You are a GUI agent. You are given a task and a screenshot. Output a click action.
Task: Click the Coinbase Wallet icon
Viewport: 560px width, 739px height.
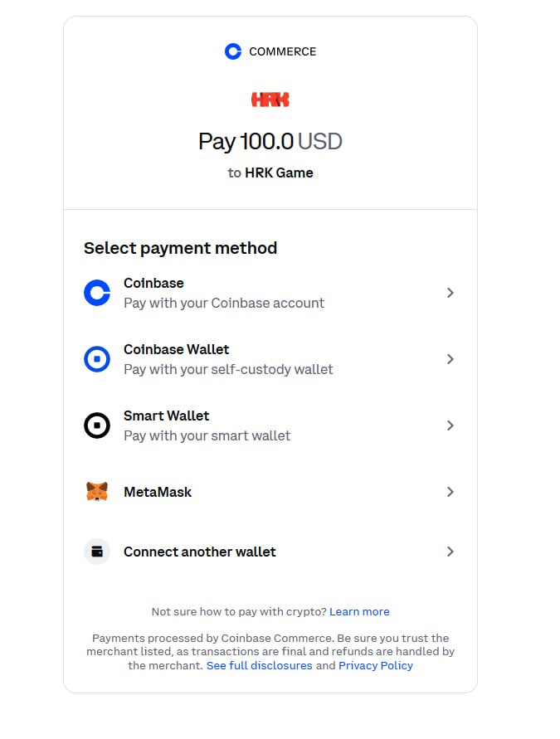pos(97,359)
